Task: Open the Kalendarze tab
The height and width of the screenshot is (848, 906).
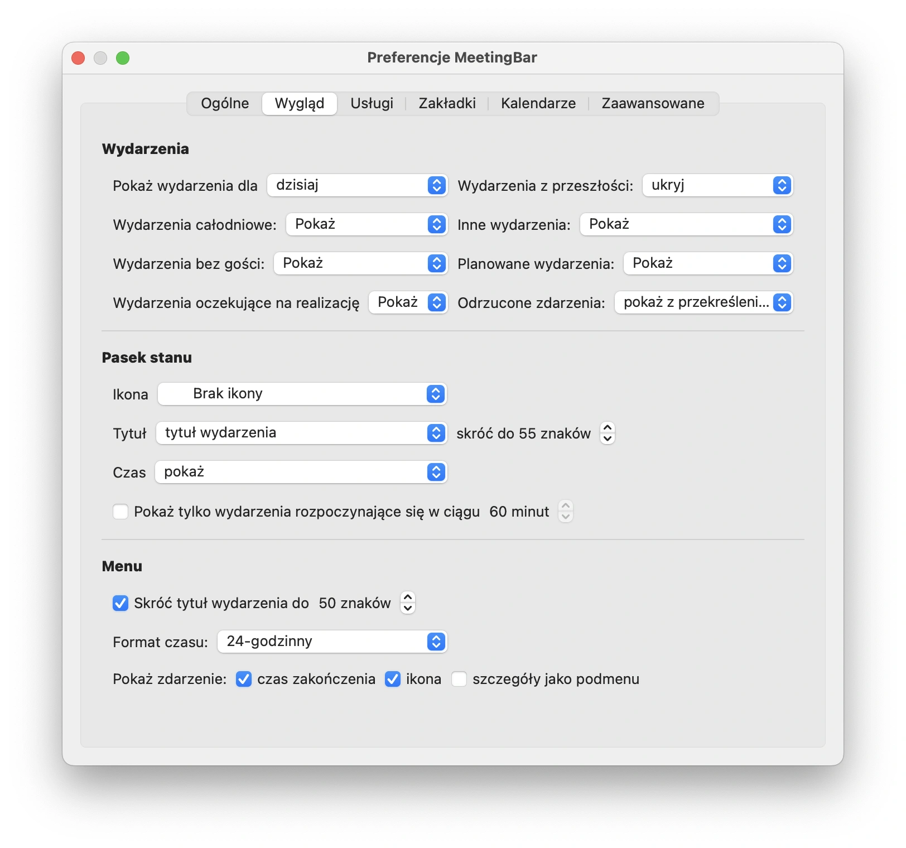Action: (538, 104)
